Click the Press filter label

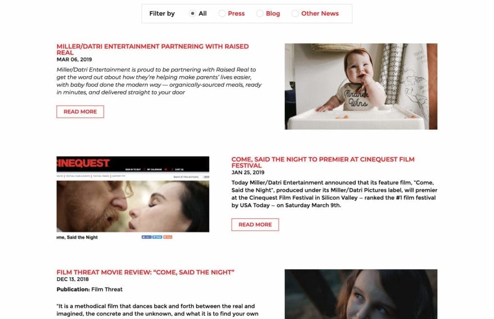point(236,14)
